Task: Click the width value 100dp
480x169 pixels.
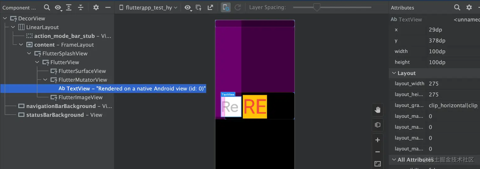Action: coord(437,51)
